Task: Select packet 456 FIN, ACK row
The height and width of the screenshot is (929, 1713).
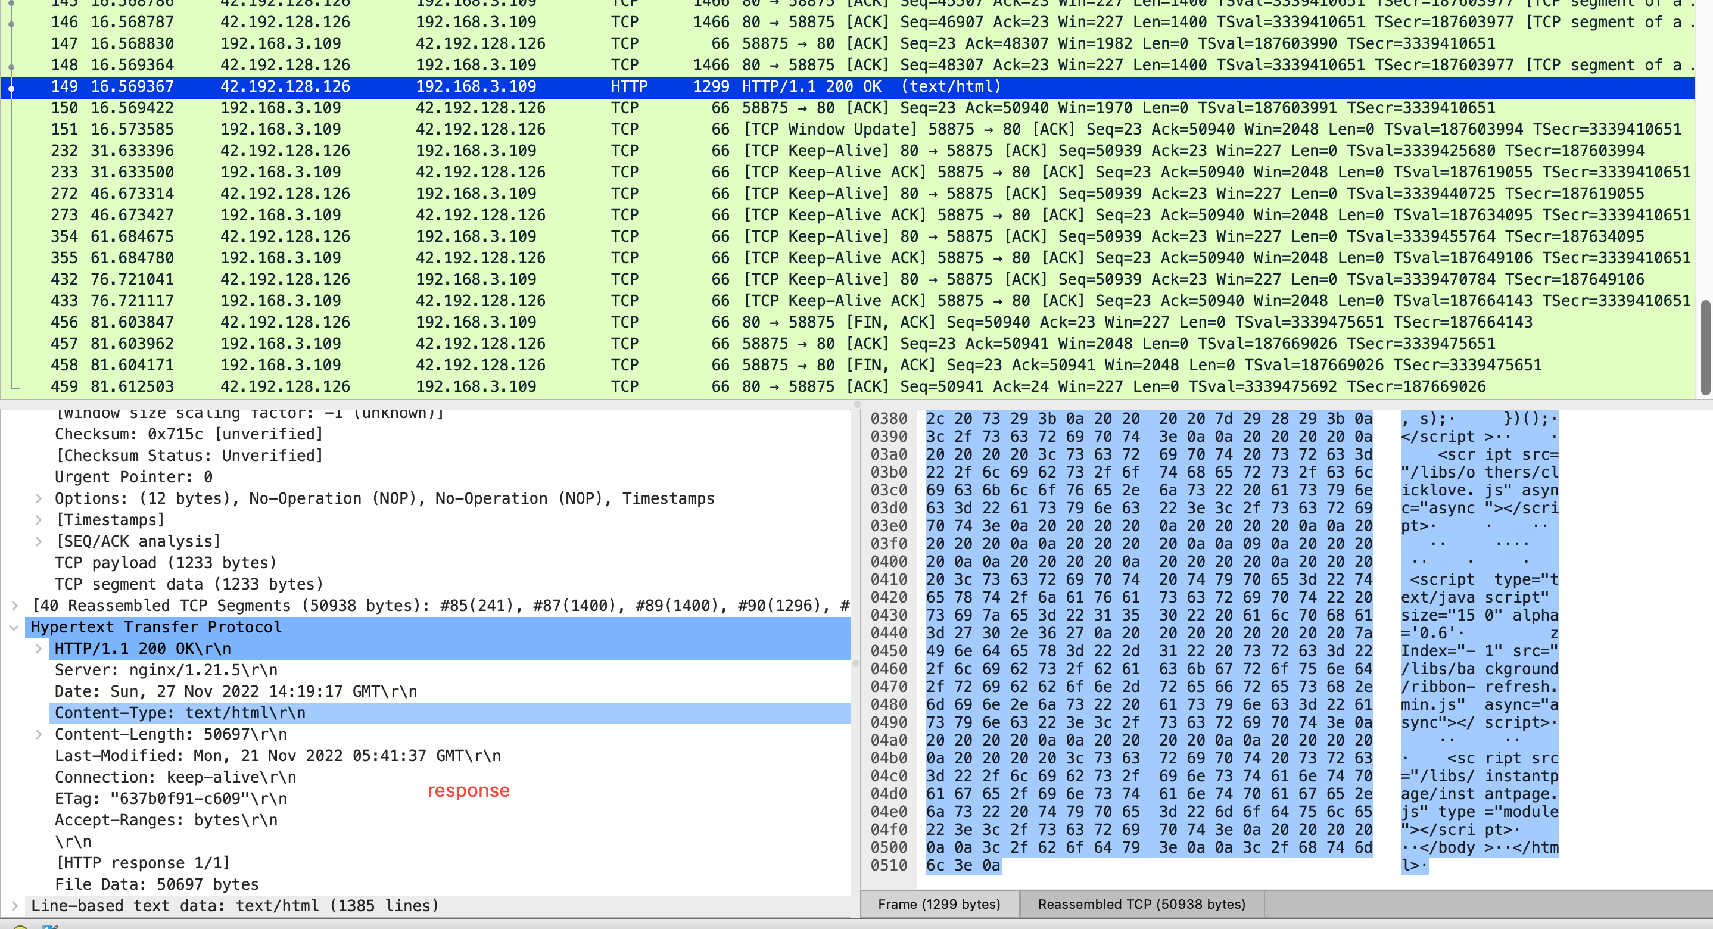Action: (848, 323)
